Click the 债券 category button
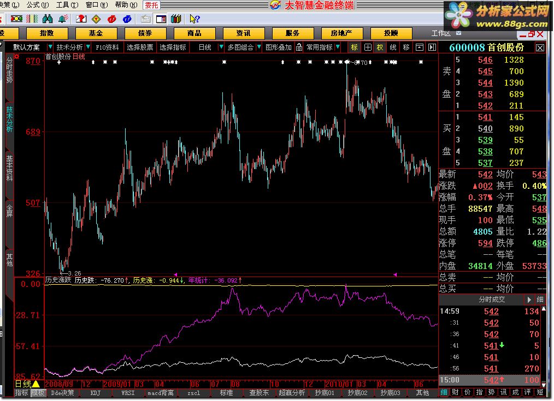The image size is (554, 401). [x=145, y=33]
